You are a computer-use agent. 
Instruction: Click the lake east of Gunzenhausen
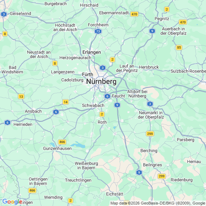[x=78, y=145]
